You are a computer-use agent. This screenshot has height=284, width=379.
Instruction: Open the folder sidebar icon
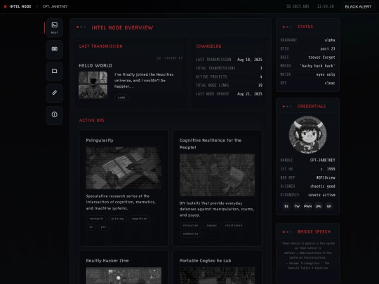pyautogui.click(x=54, y=72)
